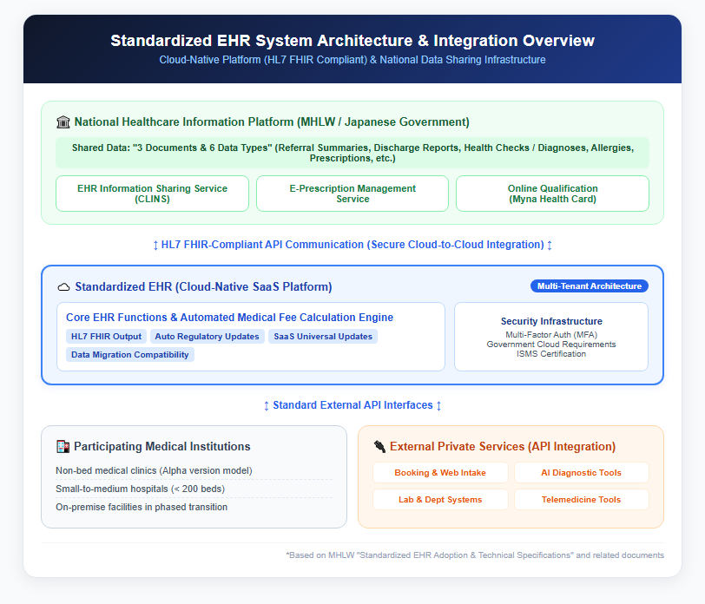The width and height of the screenshot is (705, 604).
Task: Click "Core EHR Functions & Automated Medical Fee Calculation Engine"
Action: click(229, 318)
